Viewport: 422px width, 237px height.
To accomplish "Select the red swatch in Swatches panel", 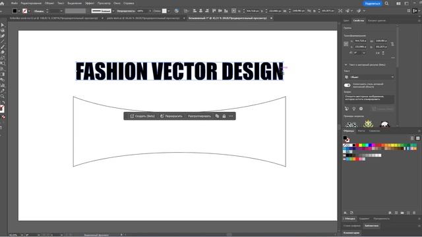I will [x=357, y=145].
